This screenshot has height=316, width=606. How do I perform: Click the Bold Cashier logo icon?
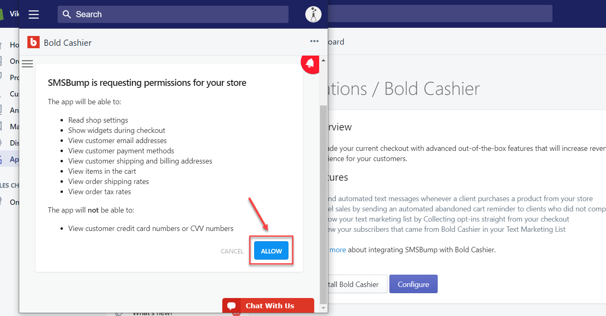coord(34,42)
